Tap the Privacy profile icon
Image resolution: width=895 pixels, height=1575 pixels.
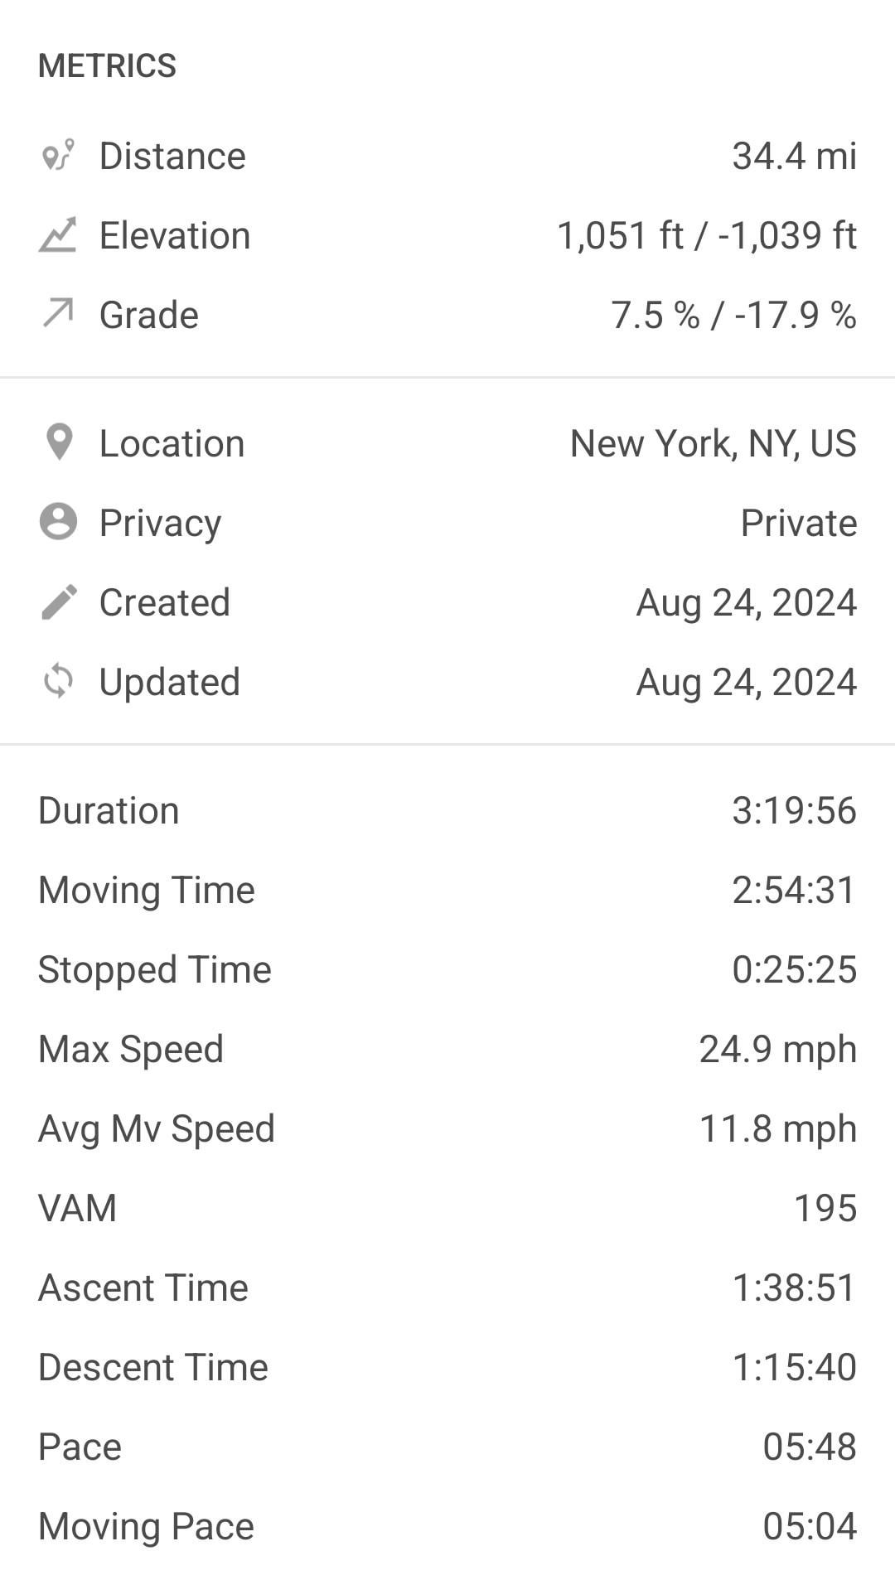pyautogui.click(x=58, y=522)
